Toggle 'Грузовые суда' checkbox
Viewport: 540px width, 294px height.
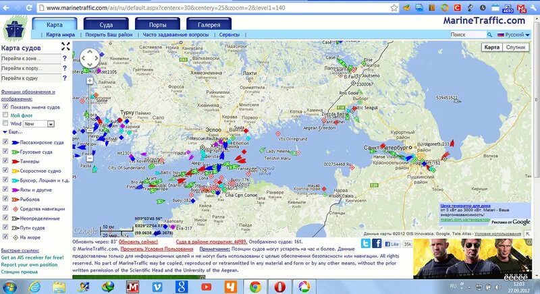5,151
